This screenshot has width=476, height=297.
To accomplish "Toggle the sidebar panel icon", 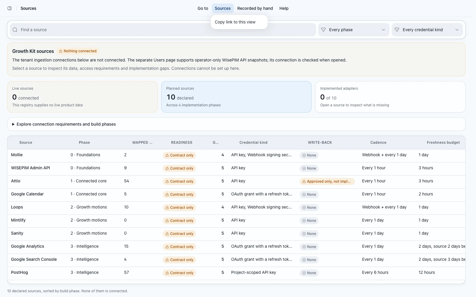I will 10,8.
